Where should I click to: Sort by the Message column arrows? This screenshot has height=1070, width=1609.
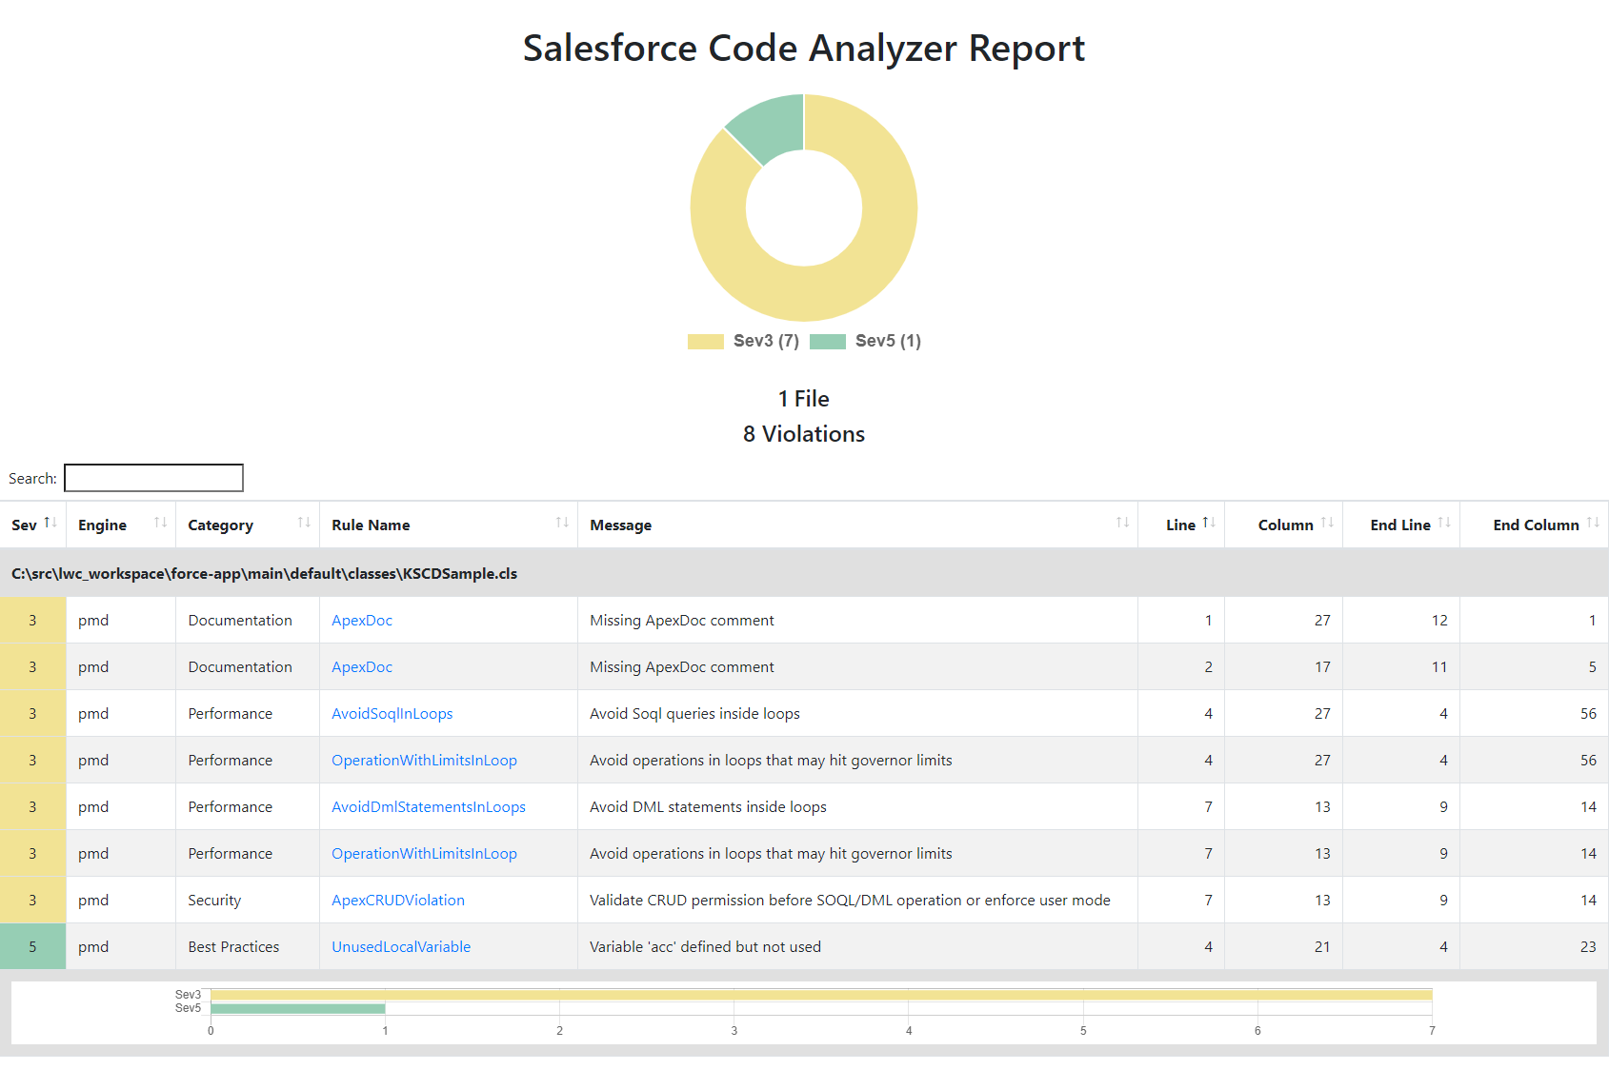coord(1122,523)
